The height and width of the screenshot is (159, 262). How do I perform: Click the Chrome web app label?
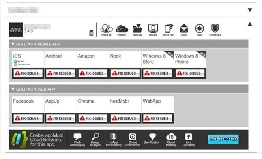click(x=86, y=101)
